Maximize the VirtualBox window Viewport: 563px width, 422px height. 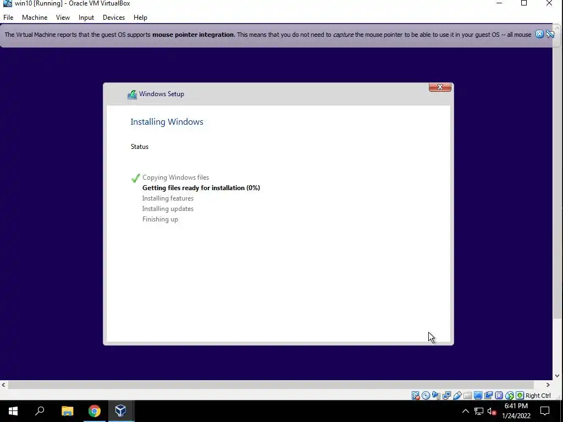tap(524, 3)
